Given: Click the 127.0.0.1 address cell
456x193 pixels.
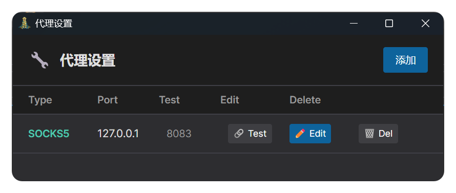Looking at the screenshot, I should [118, 134].
